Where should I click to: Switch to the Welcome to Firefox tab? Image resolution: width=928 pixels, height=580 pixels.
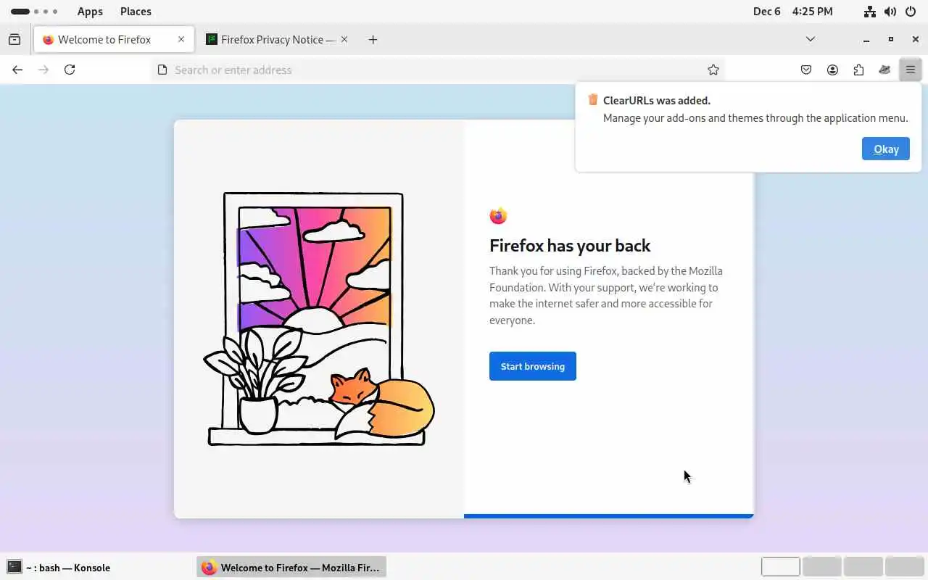(x=114, y=39)
